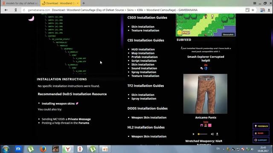Open TF2 Spray Installation guide
Viewport: 273px width, 153px height.
[144, 99]
